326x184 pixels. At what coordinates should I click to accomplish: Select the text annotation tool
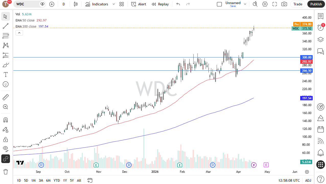[x=6, y=75]
